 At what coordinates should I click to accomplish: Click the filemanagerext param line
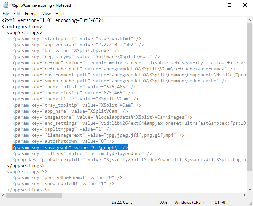coord(98,135)
